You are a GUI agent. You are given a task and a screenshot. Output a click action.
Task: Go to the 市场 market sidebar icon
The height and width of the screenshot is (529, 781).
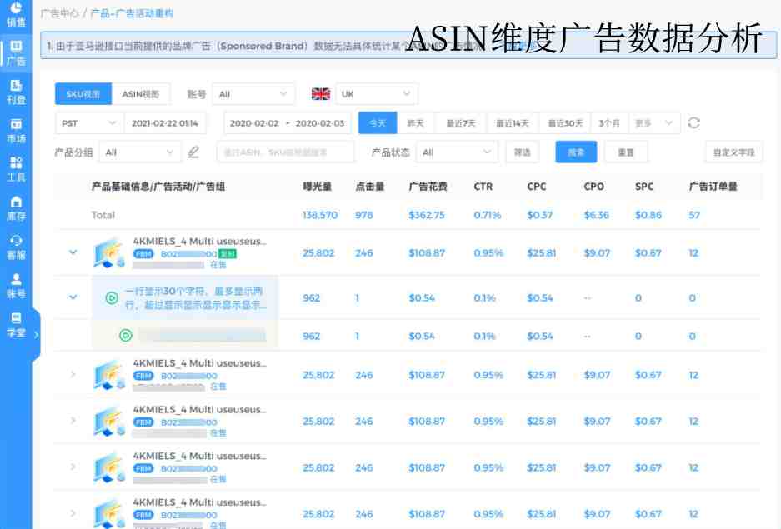click(x=15, y=131)
